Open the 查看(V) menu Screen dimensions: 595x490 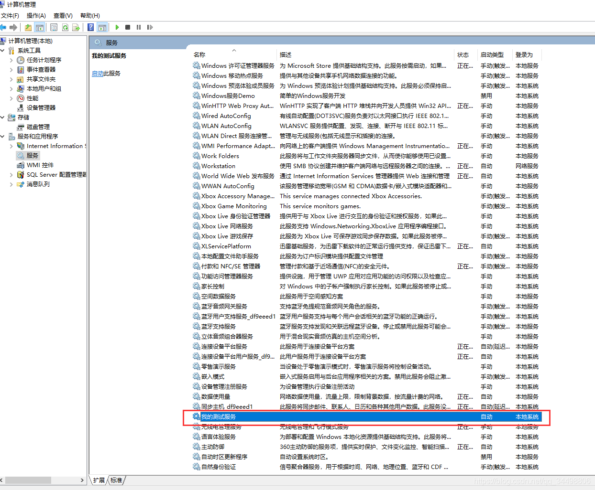pyautogui.click(x=63, y=16)
